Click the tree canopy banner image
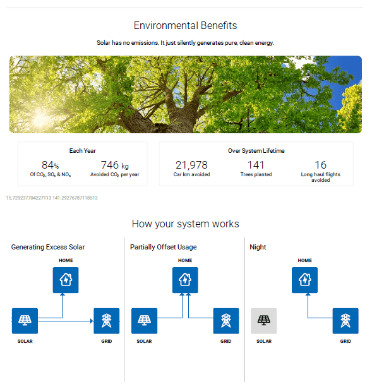Screen dimensions: 372x389 [186, 94]
